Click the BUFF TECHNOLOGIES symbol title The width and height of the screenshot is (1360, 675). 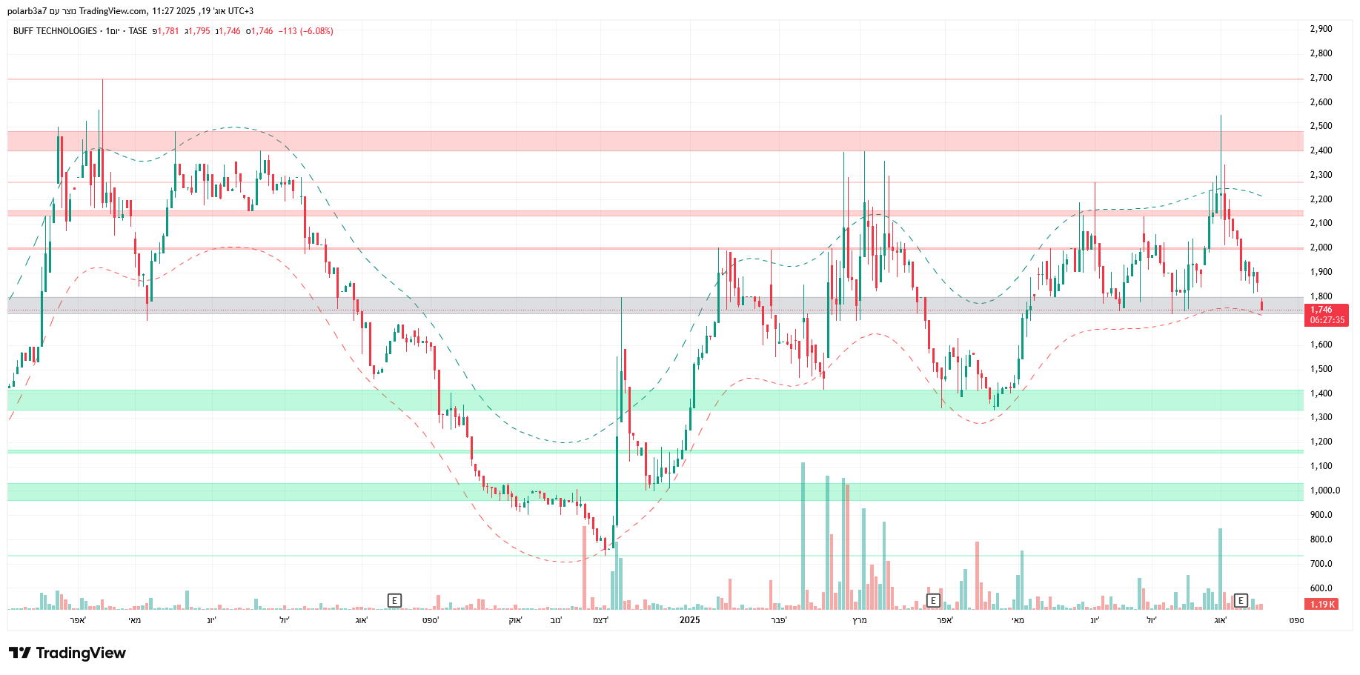[55, 31]
